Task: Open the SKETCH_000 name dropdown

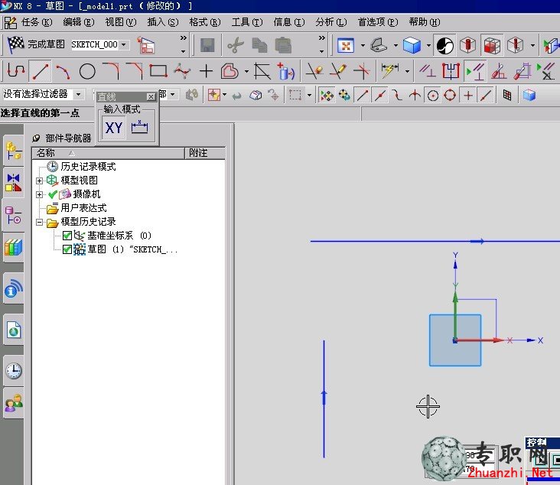Action: tap(124, 44)
